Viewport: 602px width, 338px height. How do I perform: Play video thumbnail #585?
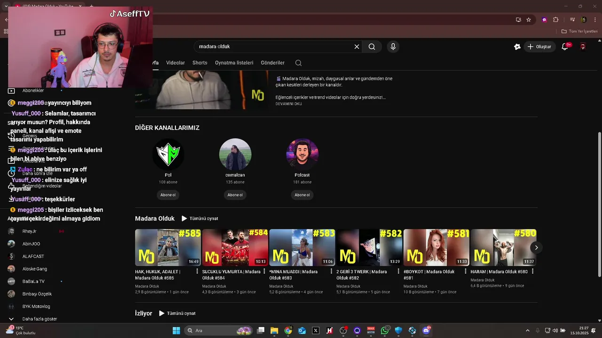(168, 247)
